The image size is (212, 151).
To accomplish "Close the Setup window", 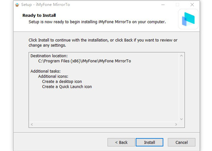I will (x=192, y=5).
